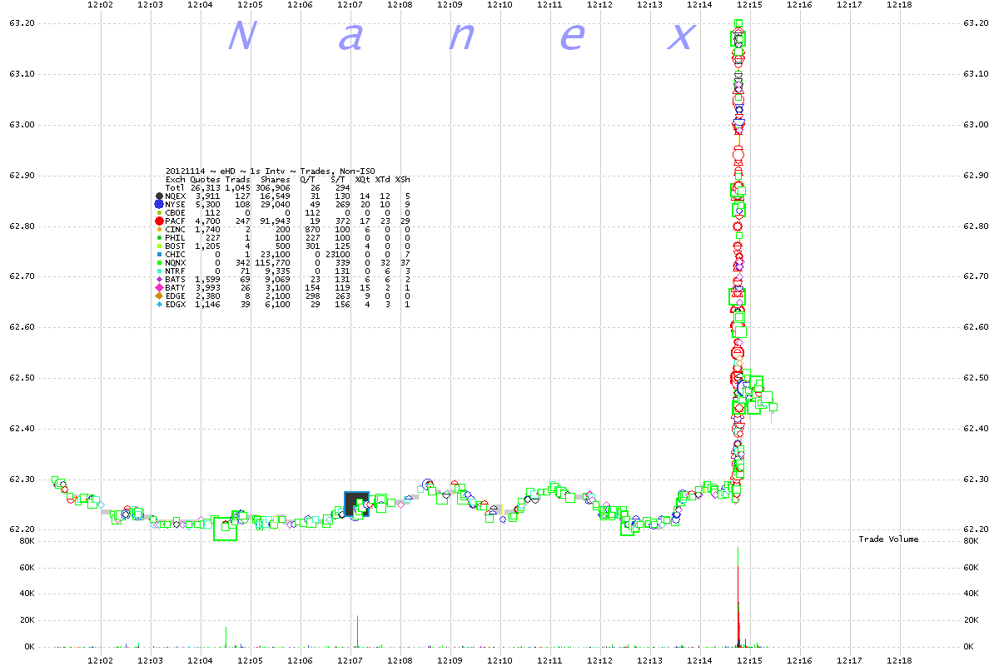Click the olive CBOE legend dot
999x666 pixels.
pos(158,212)
